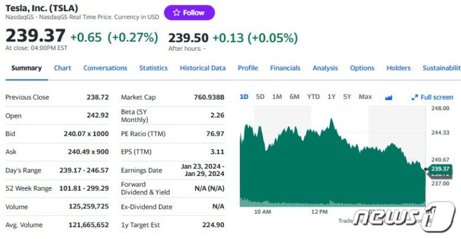Click the star Follow button for TSLA
This screenshot has width=461, height=239.
189,12
